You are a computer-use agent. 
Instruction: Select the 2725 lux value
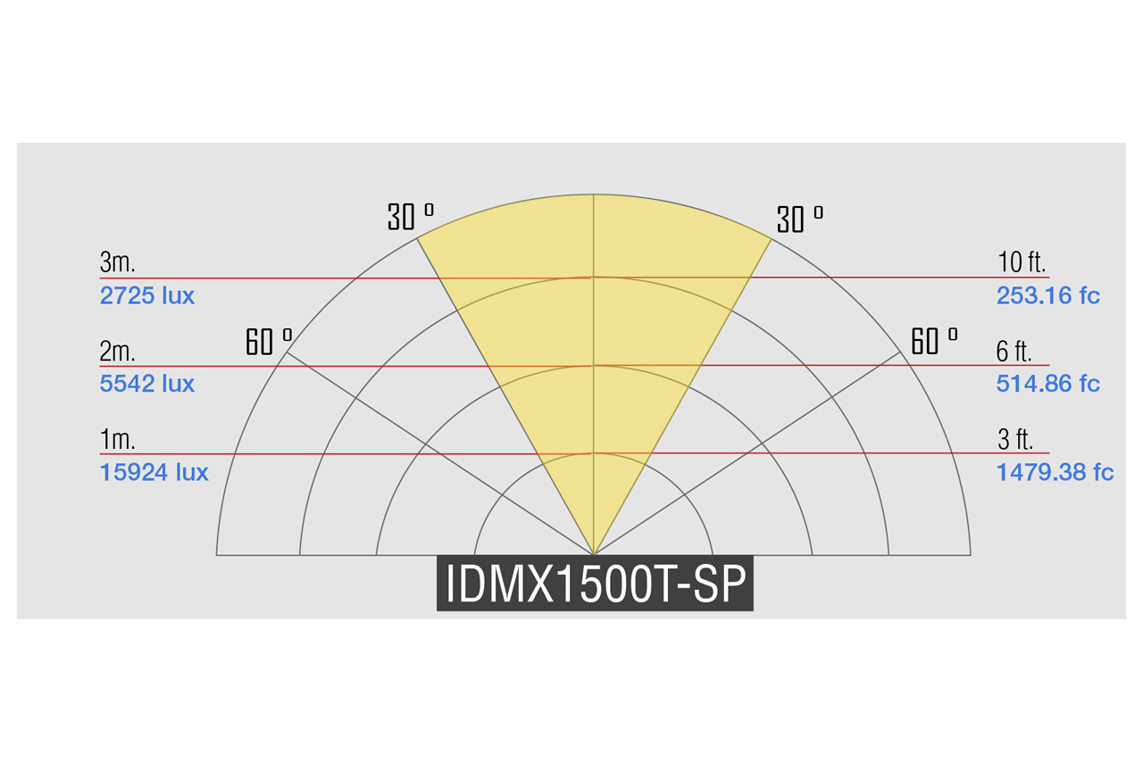(147, 295)
